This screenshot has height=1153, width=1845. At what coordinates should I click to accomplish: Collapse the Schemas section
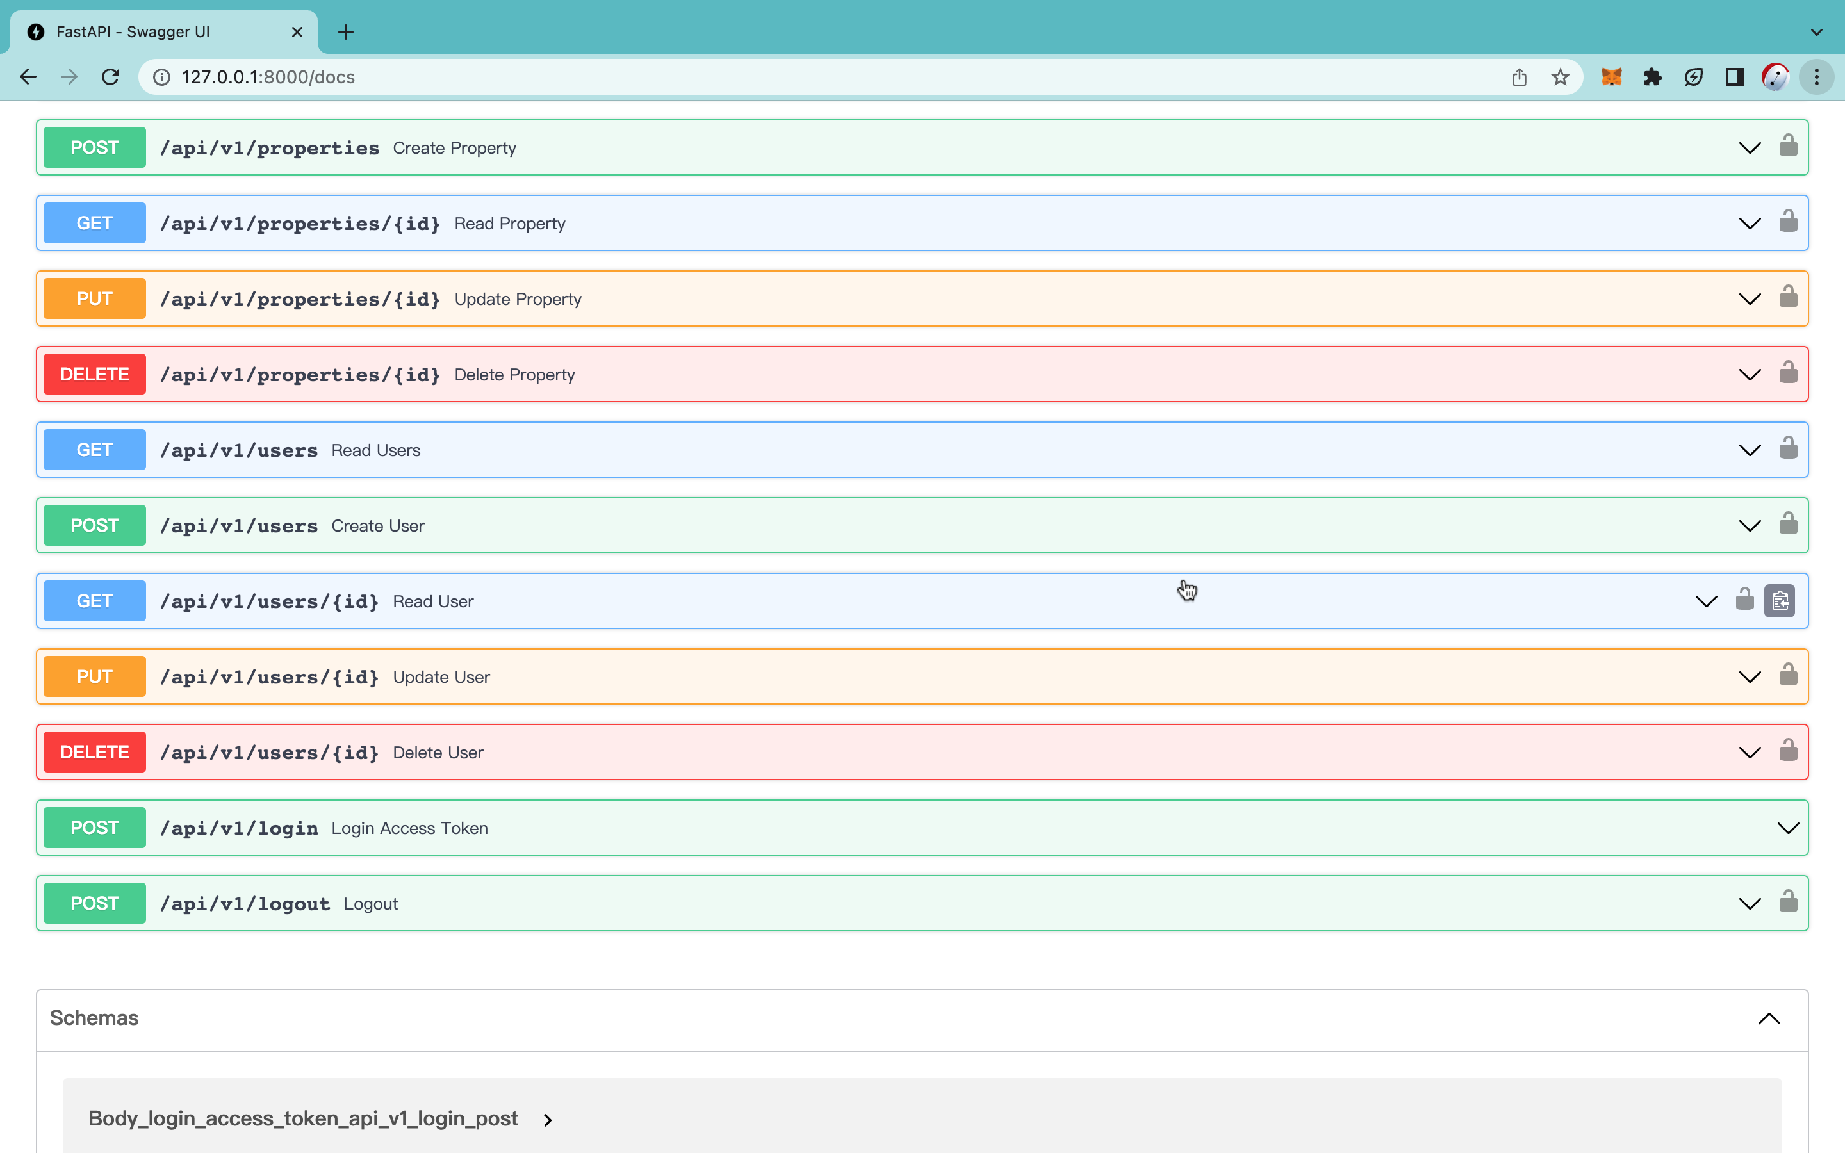pos(1769,1018)
